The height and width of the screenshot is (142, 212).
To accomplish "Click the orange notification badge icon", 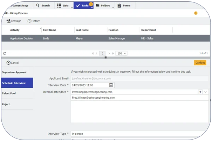I will (196, 13).
